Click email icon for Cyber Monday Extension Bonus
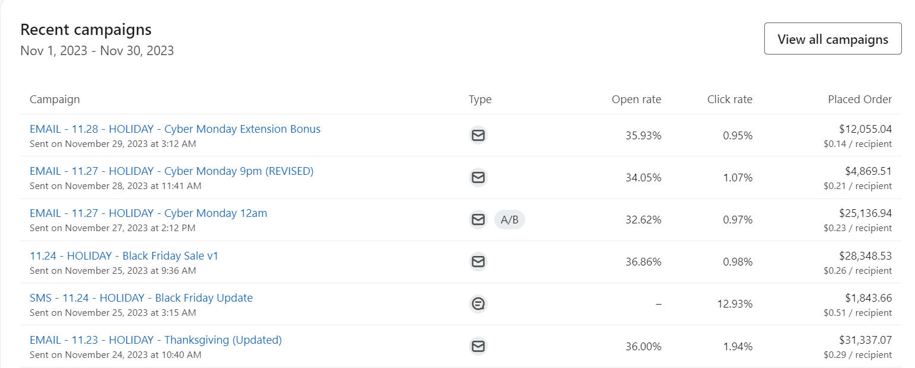915x368 pixels. pyautogui.click(x=478, y=135)
